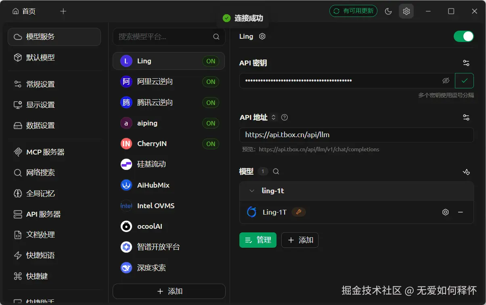Open the MCP 服务器 settings menu
The image size is (486, 305).
[45, 152]
